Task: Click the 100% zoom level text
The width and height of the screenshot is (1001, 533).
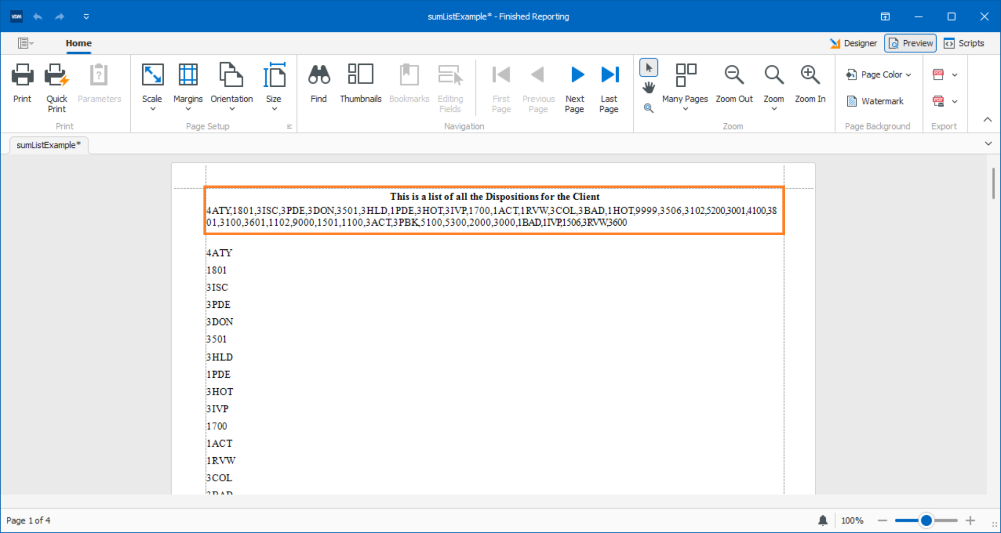Action: pyautogui.click(x=852, y=520)
